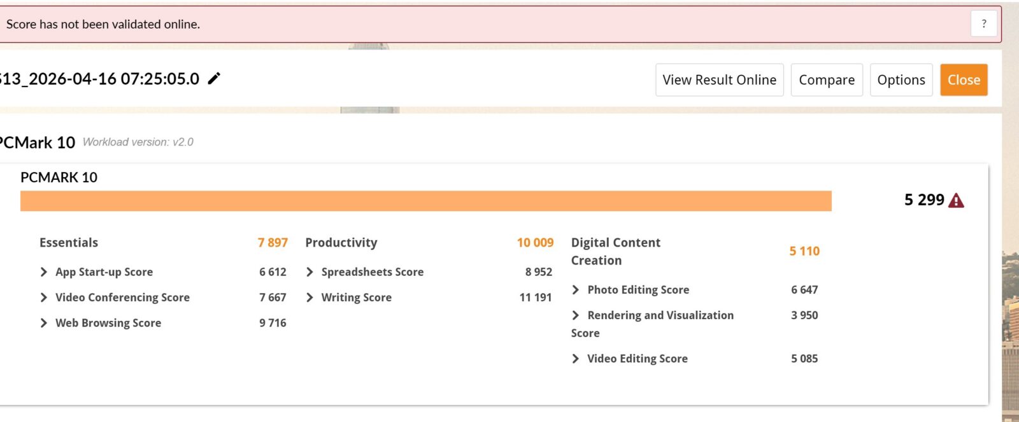
Task: Expand the Writing Score row
Action: tap(310, 297)
